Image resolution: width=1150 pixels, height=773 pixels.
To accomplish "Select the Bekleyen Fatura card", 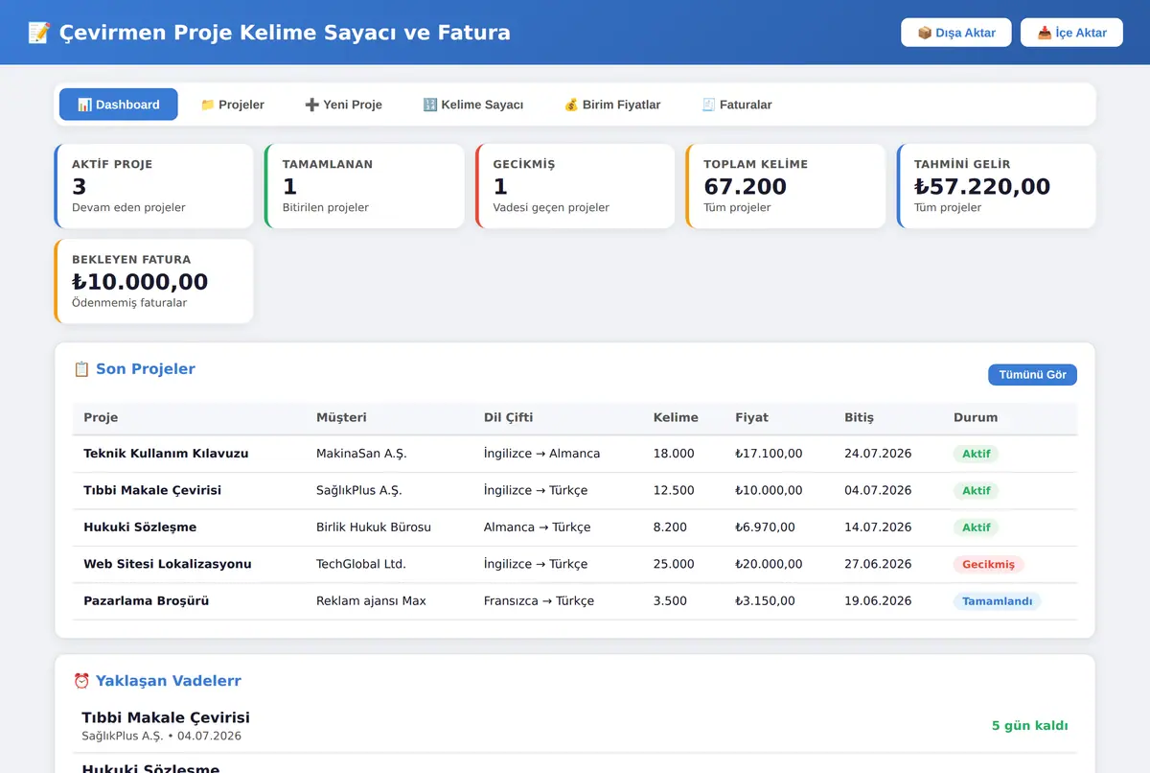I will tap(153, 281).
